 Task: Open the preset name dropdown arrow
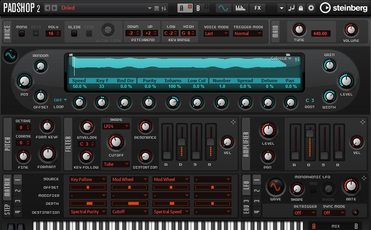click(149, 8)
